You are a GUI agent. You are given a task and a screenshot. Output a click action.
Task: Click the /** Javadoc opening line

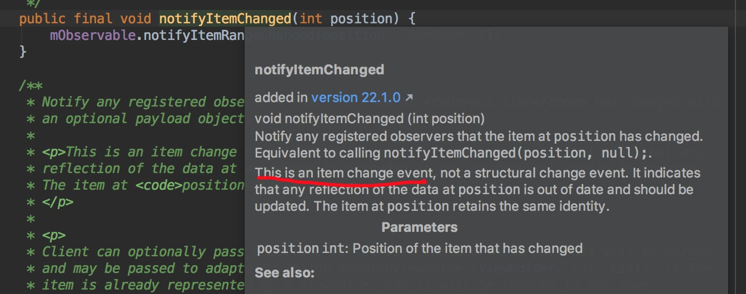click(31, 86)
